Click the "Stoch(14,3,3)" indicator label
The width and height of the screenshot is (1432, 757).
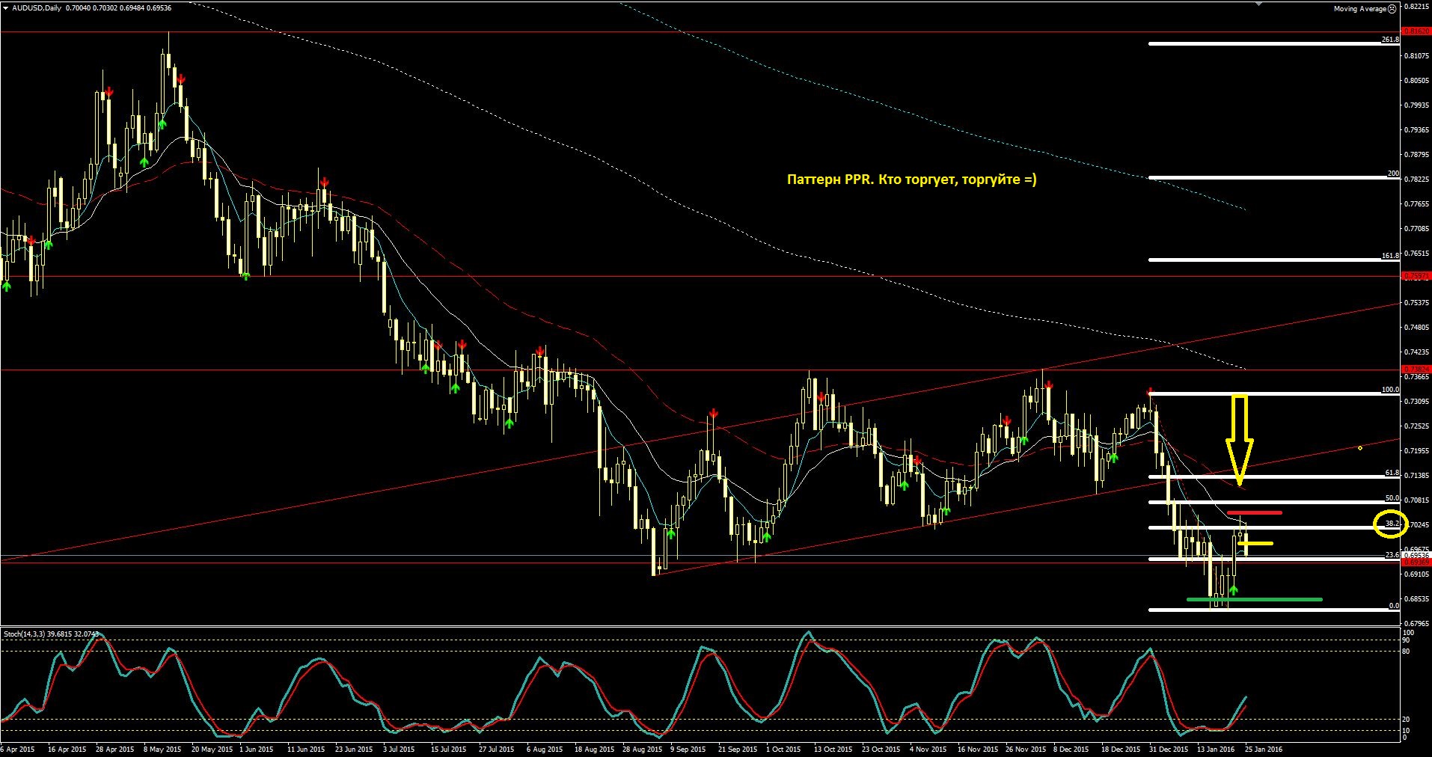click(24, 634)
